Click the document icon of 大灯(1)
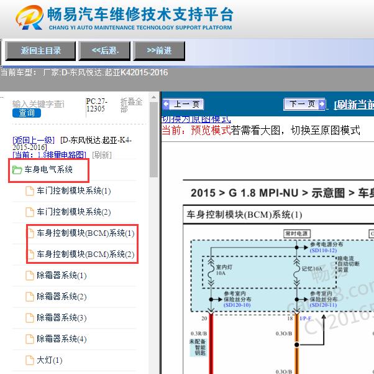This screenshot has height=374, width=374. click(x=30, y=360)
